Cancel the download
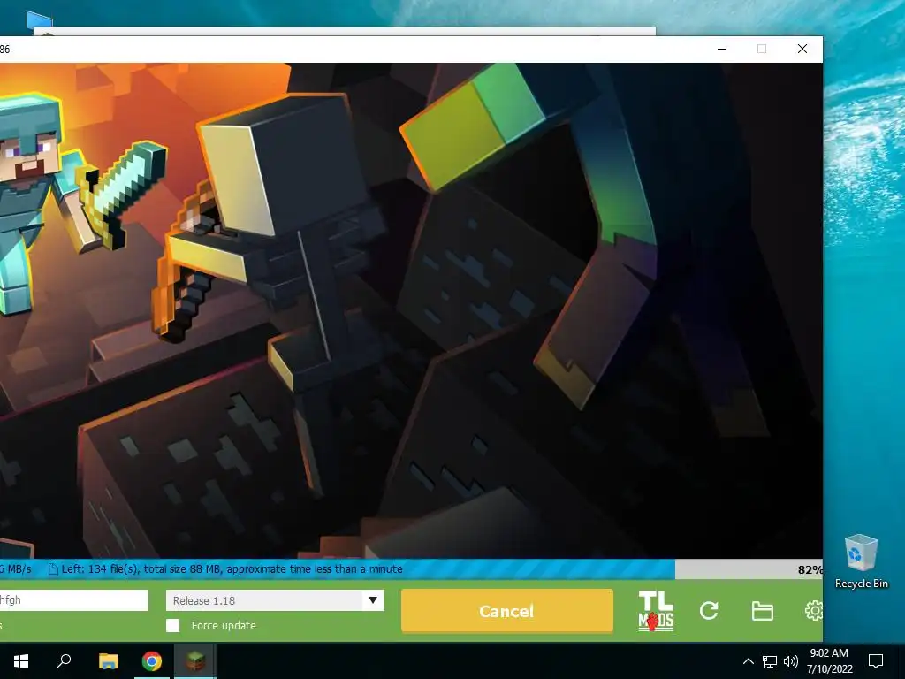This screenshot has width=905, height=679. (x=506, y=611)
